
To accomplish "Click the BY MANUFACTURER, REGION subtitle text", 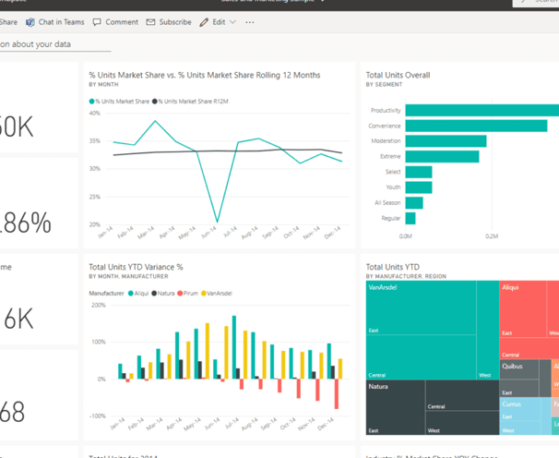I will coord(406,276).
